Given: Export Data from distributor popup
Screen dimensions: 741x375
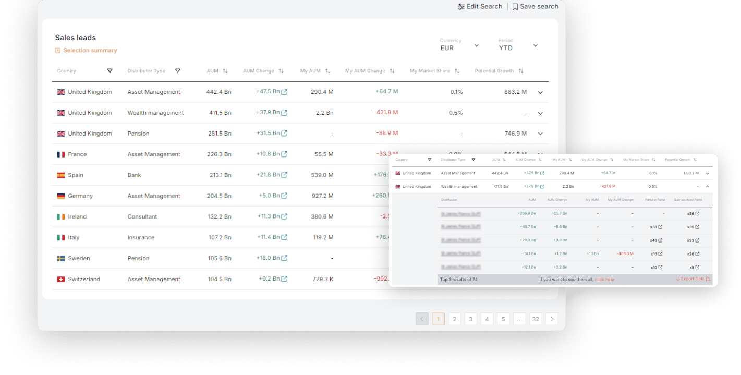Looking at the screenshot, I should point(693,279).
